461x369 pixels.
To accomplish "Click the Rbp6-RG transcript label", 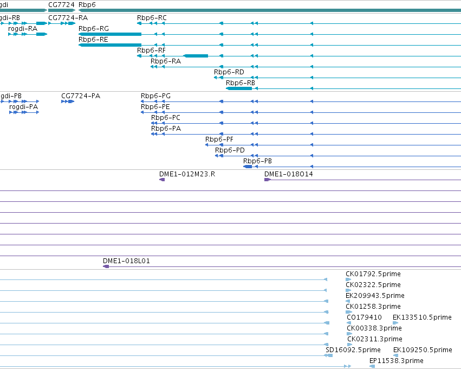I will click(x=94, y=29).
